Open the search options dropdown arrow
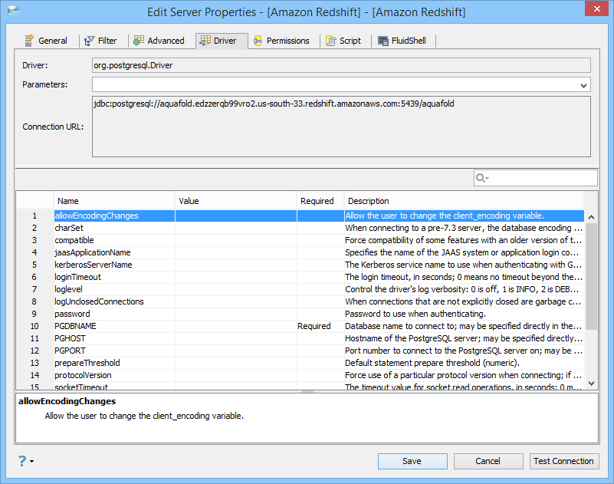Image resolution: width=614 pixels, height=484 pixels. (x=487, y=178)
